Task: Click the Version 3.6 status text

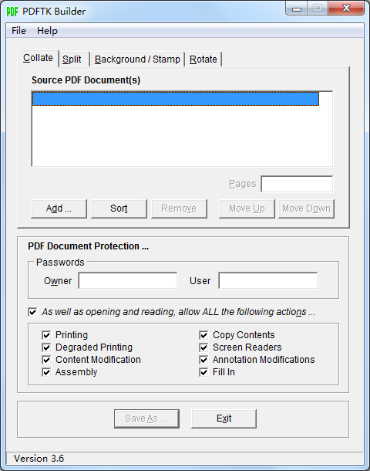Action: (39, 459)
